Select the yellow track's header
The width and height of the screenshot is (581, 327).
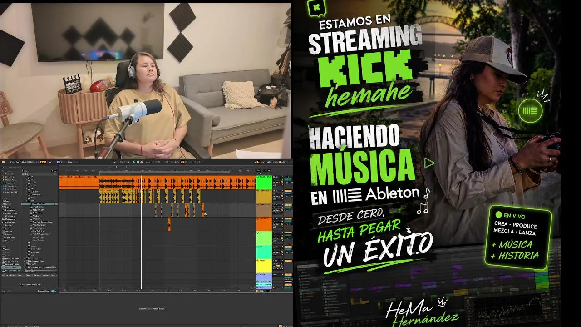[x=264, y=266]
